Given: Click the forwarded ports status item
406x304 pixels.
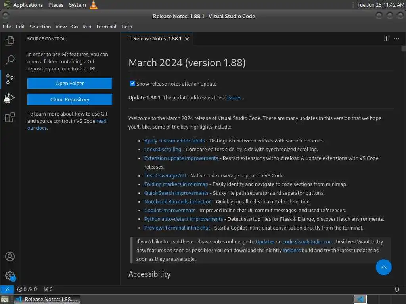Looking at the screenshot, I should (48, 289).
